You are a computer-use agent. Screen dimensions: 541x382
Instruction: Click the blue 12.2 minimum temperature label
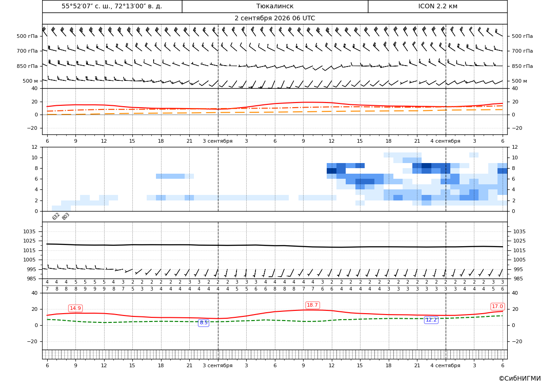tap(431, 320)
